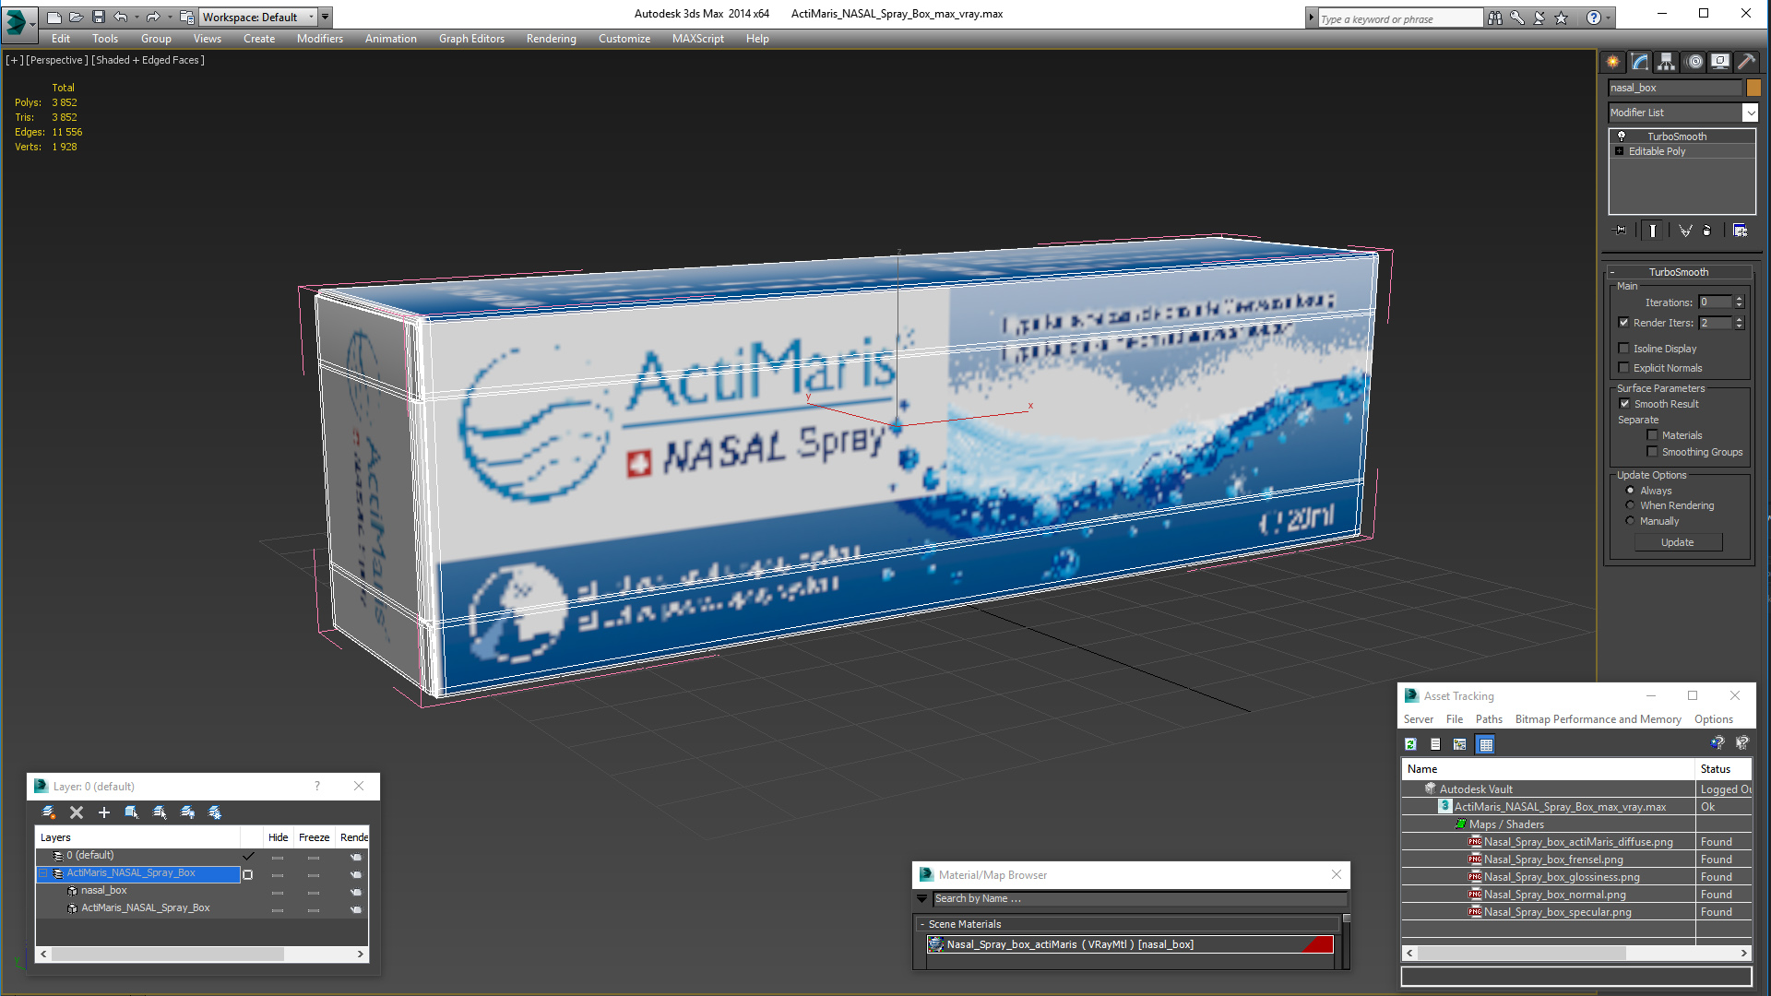Click Shaded + Edged Faces viewport label
1771x996 pixels.
[148, 60]
